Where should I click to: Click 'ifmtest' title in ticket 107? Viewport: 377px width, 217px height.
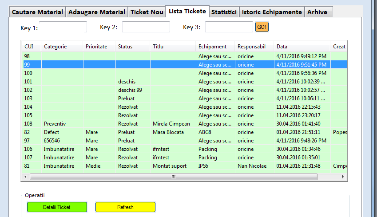coord(161,158)
